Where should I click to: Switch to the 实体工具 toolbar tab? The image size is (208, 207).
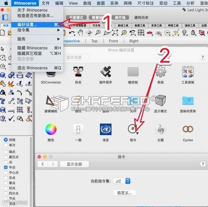tap(156, 26)
